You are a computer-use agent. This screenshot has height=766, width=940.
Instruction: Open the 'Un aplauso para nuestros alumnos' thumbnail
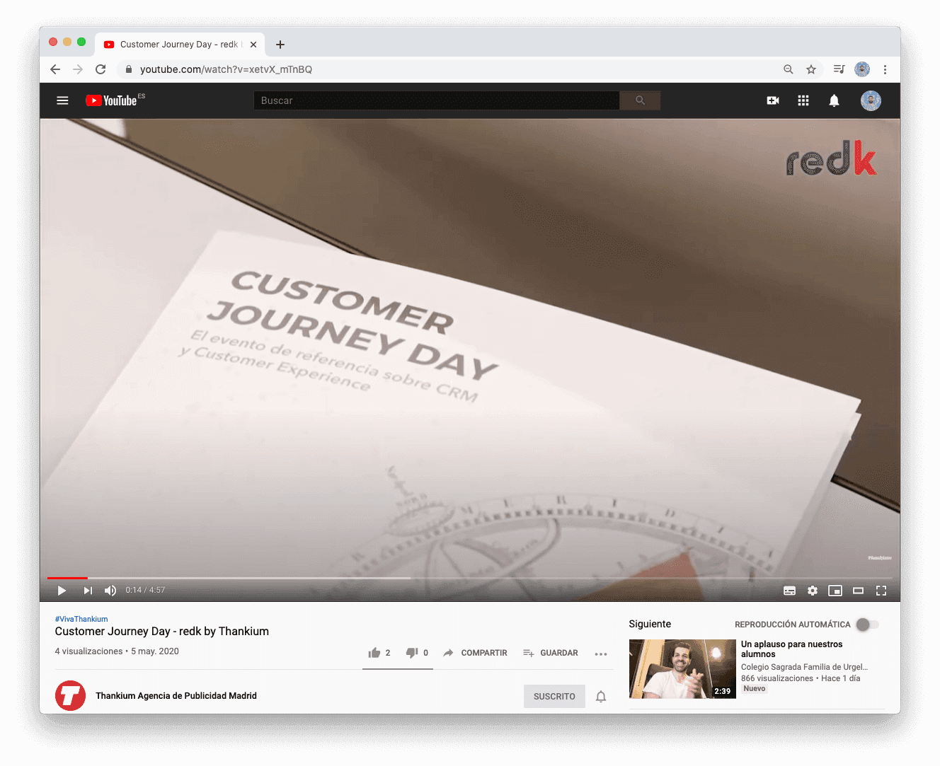pyautogui.click(x=682, y=669)
